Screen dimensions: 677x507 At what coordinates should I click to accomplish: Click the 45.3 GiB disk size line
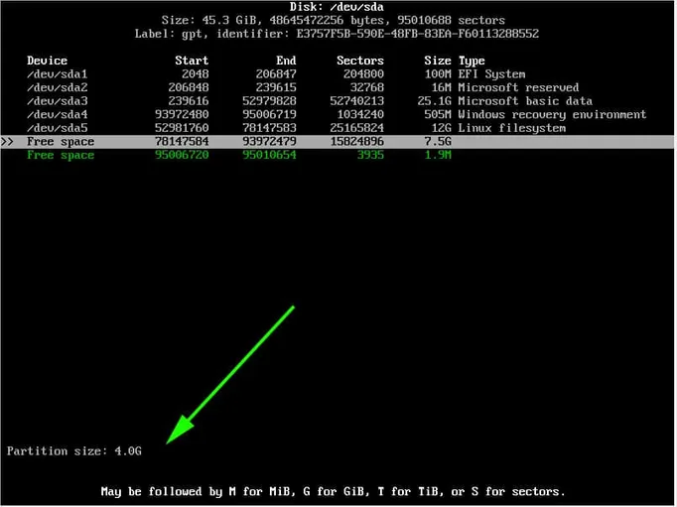point(338,20)
